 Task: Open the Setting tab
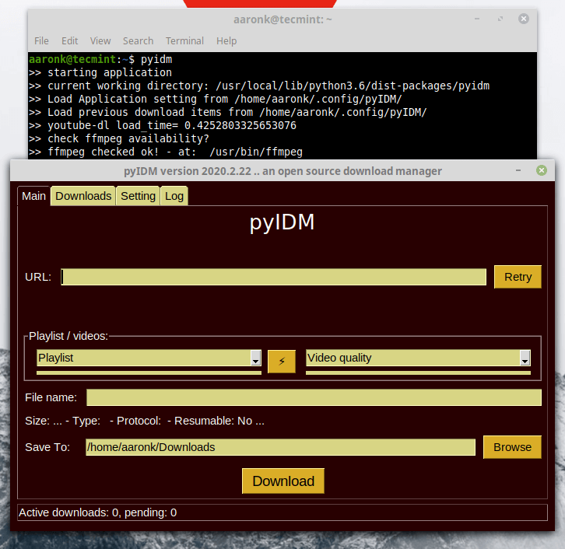tap(138, 196)
